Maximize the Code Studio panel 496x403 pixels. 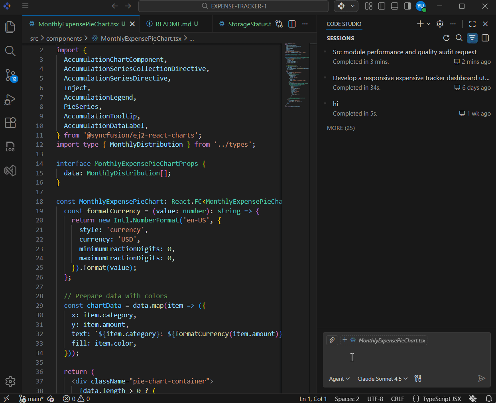[472, 24]
